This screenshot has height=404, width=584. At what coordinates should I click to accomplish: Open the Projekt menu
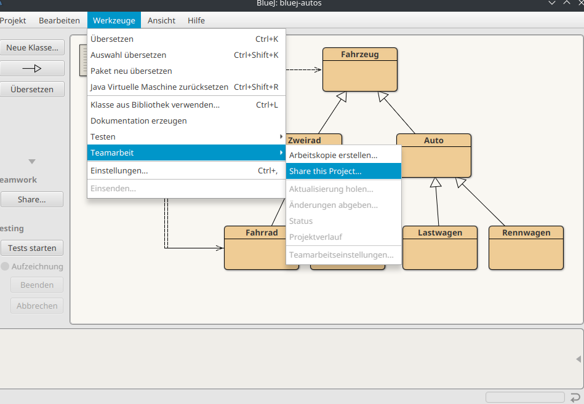[x=13, y=20]
